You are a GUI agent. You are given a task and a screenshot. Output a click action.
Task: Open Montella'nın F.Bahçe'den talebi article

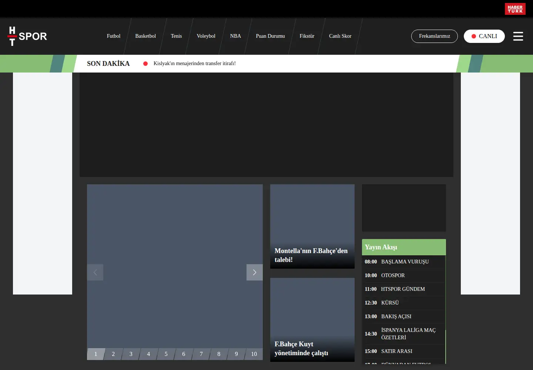[x=312, y=226]
